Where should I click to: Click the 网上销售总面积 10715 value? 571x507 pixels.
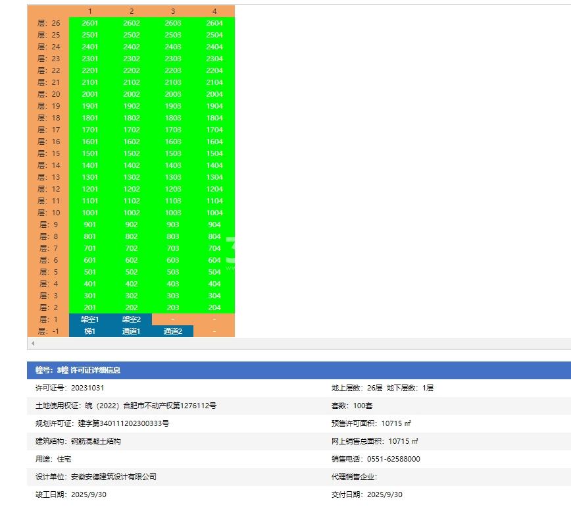click(403, 441)
